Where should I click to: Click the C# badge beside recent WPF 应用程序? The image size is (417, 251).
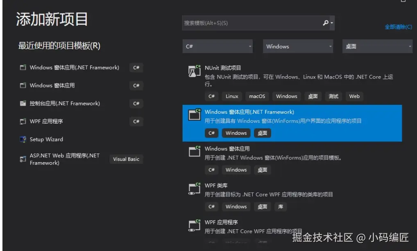136,121
